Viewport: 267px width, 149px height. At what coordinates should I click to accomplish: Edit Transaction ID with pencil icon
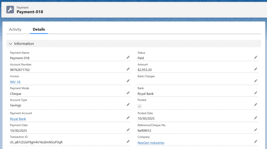[x=128, y=141]
